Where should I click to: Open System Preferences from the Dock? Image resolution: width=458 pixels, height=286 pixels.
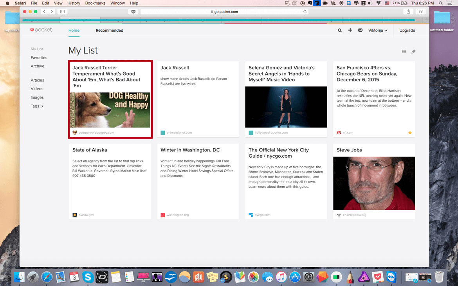click(x=308, y=277)
